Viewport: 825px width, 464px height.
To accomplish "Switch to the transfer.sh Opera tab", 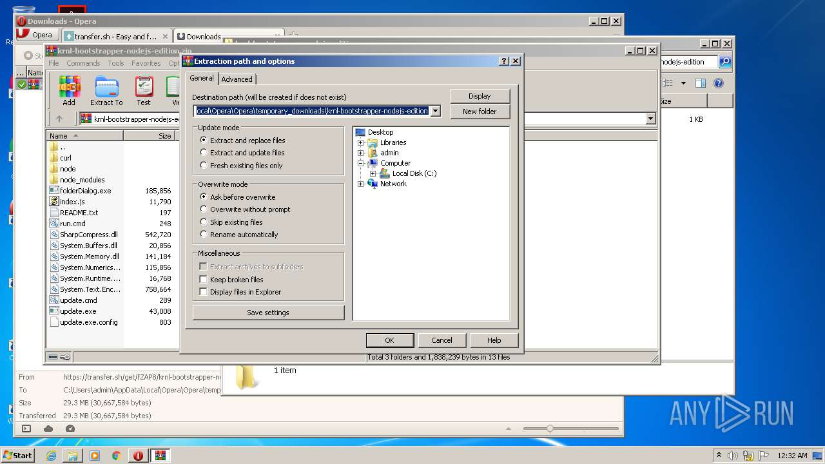I will 117,37.
